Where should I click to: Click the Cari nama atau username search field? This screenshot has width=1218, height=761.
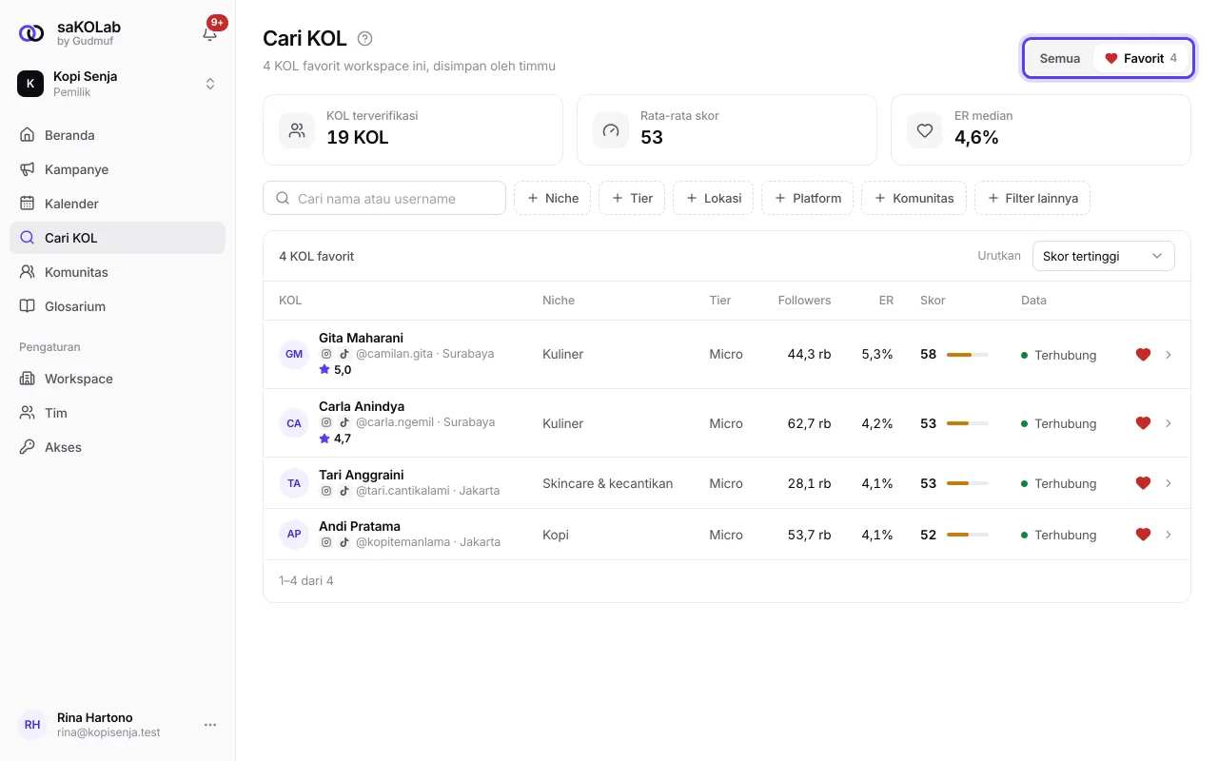(384, 198)
